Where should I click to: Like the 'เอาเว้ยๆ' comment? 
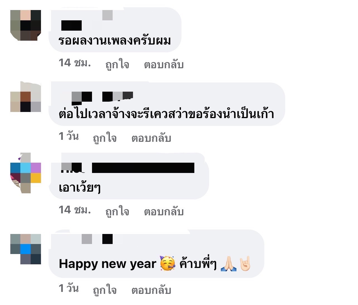point(117,211)
